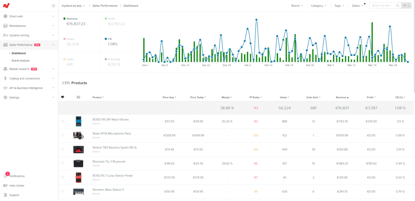Sort table by Margin column

pos(227,97)
